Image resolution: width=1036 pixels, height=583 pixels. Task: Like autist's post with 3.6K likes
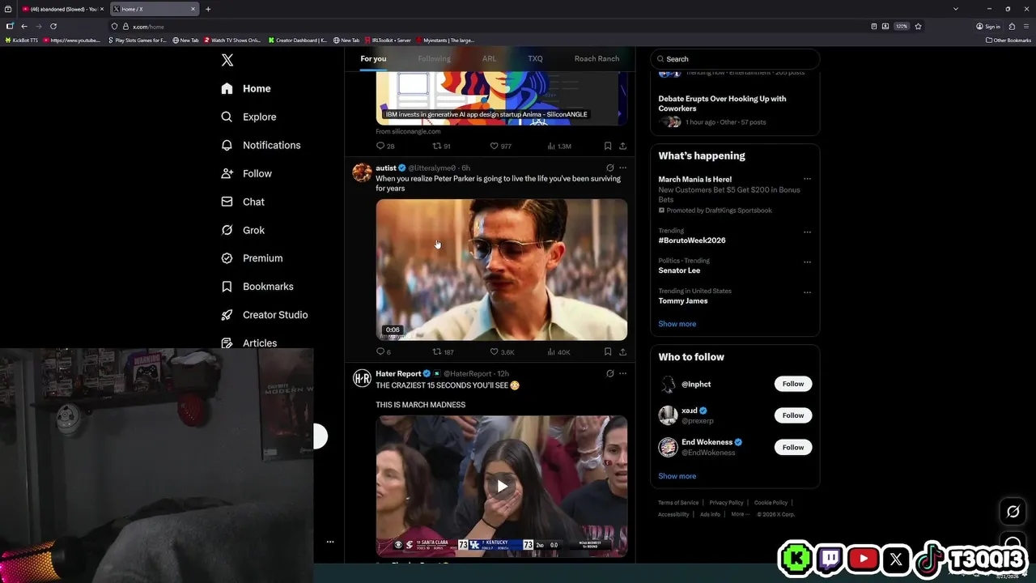(502, 351)
